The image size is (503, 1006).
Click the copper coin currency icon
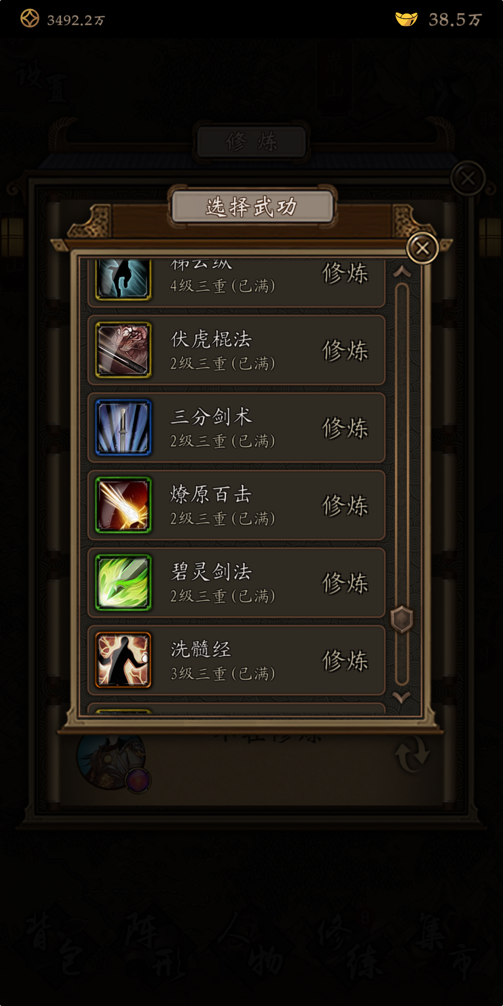pos(30,19)
